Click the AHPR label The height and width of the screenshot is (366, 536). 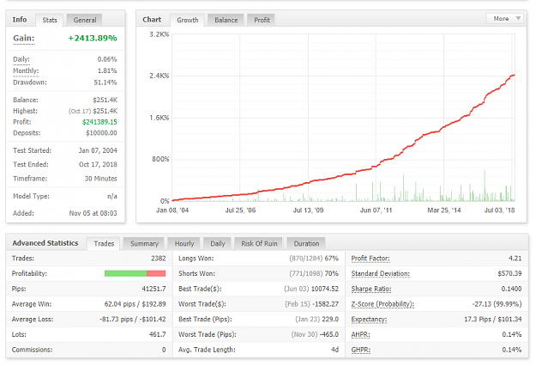[360, 334]
